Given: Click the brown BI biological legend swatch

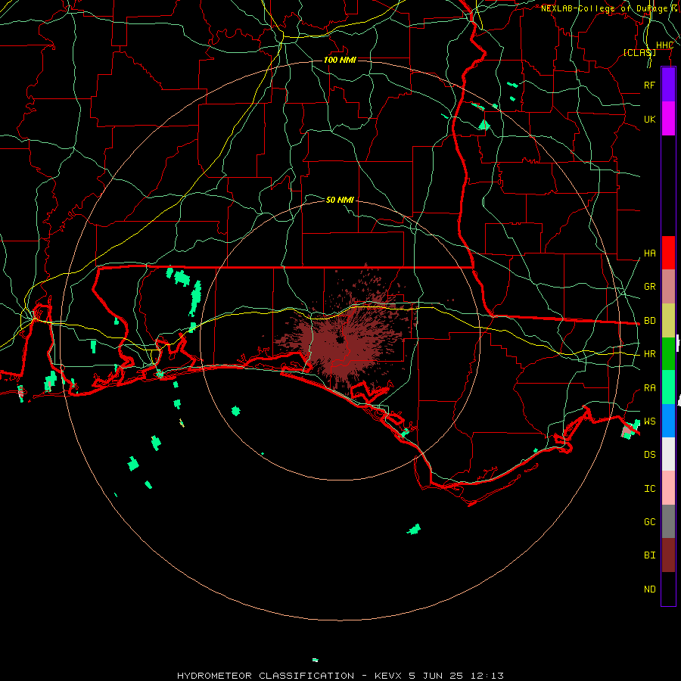Looking at the screenshot, I should tap(668, 555).
